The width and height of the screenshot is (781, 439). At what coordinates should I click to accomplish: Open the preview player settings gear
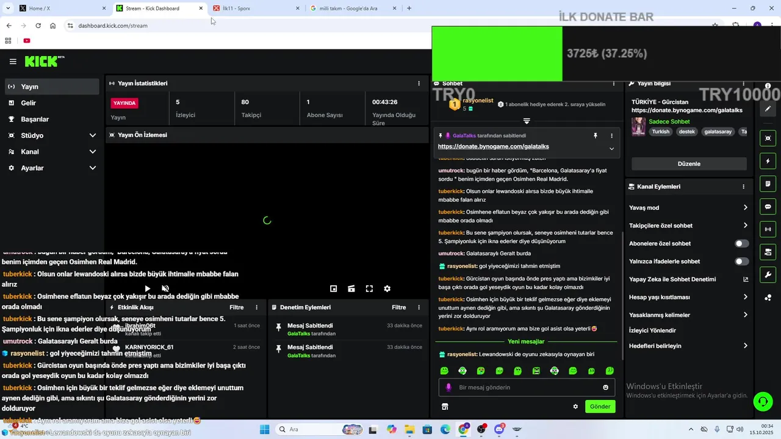[x=387, y=288]
